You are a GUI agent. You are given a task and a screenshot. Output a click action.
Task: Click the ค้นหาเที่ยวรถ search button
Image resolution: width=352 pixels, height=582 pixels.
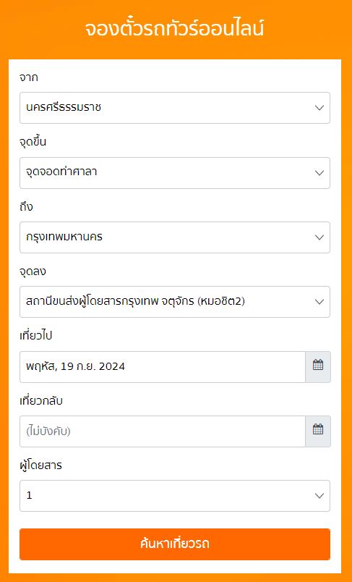pyautogui.click(x=175, y=544)
